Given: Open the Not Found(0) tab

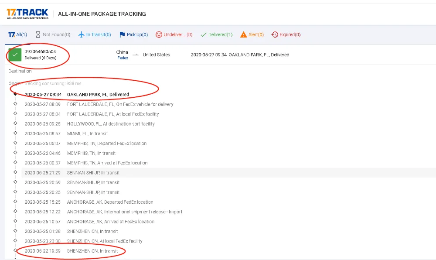Looking at the screenshot, I should 53,34.
